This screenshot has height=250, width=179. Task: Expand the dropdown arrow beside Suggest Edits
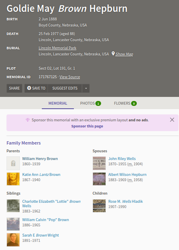tap(86, 88)
